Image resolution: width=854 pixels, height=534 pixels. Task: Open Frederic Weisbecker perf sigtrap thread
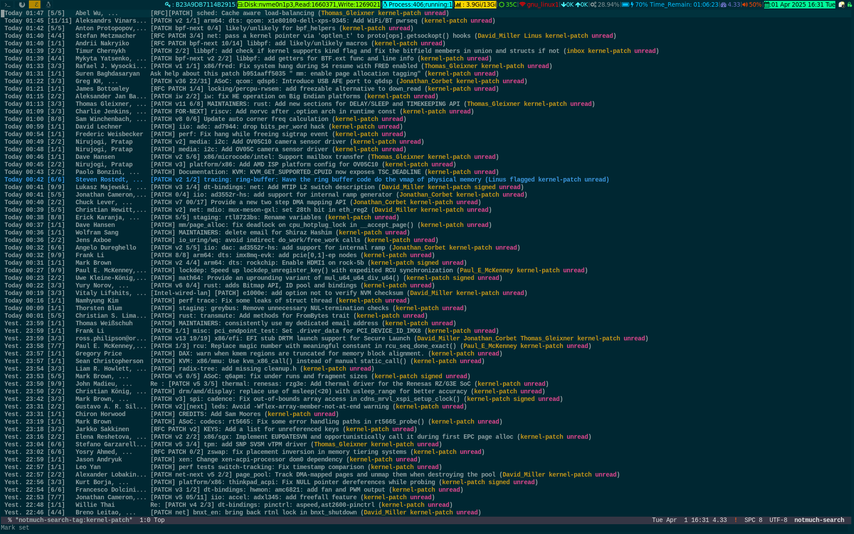[x=205, y=134]
